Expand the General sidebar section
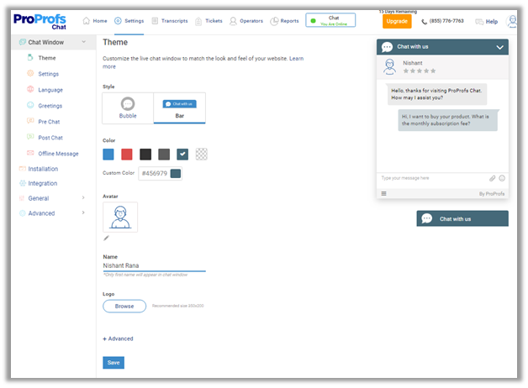 pyautogui.click(x=83, y=198)
